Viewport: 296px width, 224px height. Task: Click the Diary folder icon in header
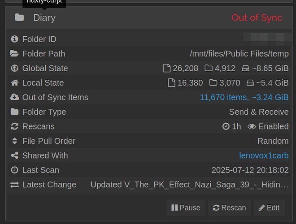coord(19,17)
